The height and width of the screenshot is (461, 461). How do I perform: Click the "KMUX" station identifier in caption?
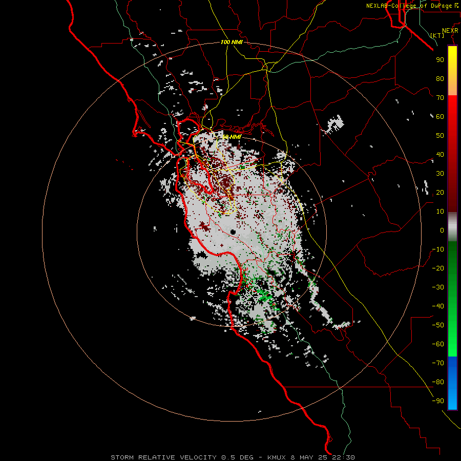(277, 457)
